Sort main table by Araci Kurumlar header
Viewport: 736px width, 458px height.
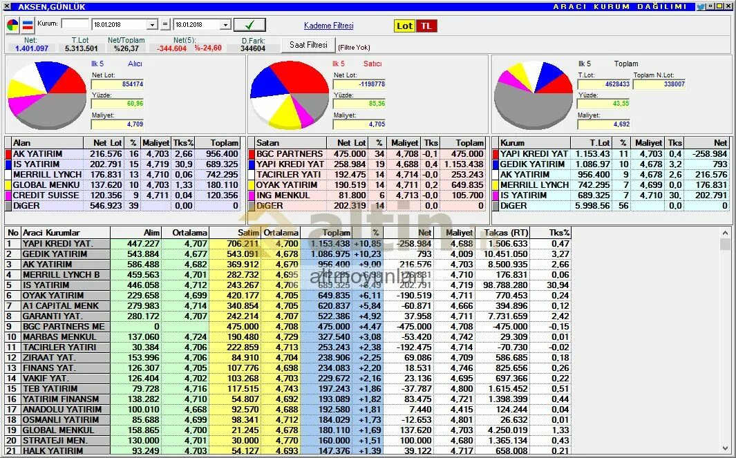[x=66, y=233]
